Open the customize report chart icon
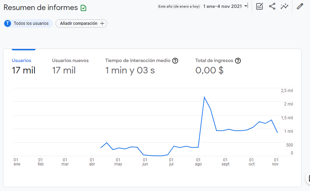310x191 pixels. [x=260, y=6]
